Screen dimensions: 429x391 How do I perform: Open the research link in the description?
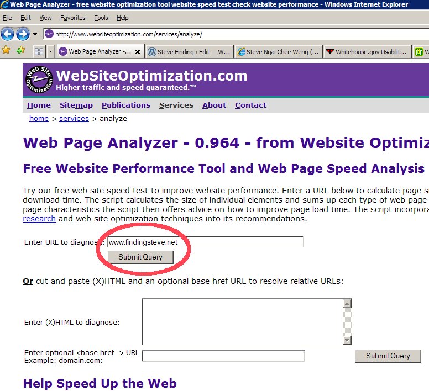click(x=39, y=219)
